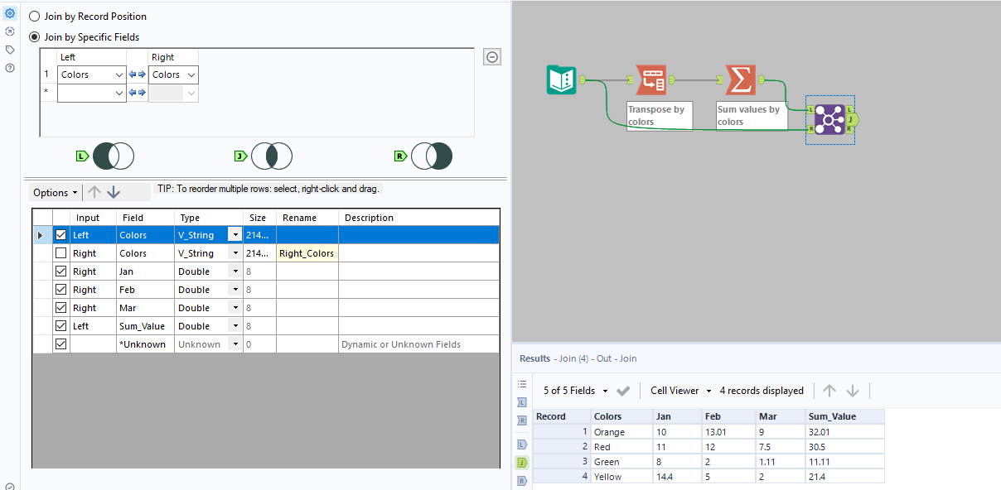The height and width of the screenshot is (490, 1001).
Task: Select the Left input anchor in Results panel
Action: pos(520,402)
